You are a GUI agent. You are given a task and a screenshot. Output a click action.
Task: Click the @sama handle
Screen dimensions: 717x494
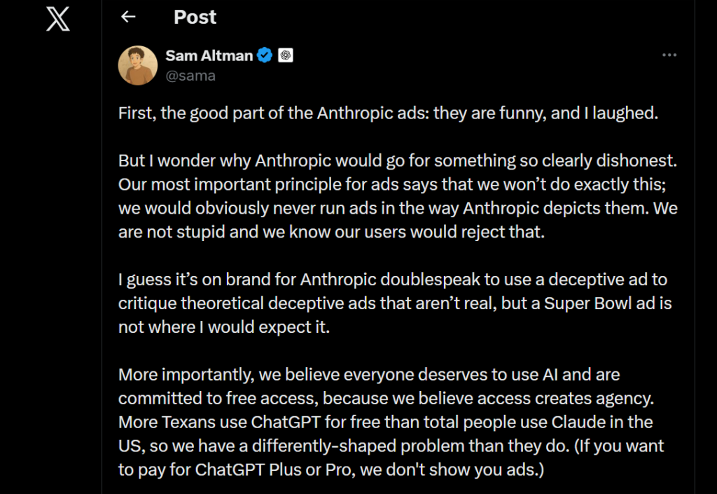coord(190,76)
